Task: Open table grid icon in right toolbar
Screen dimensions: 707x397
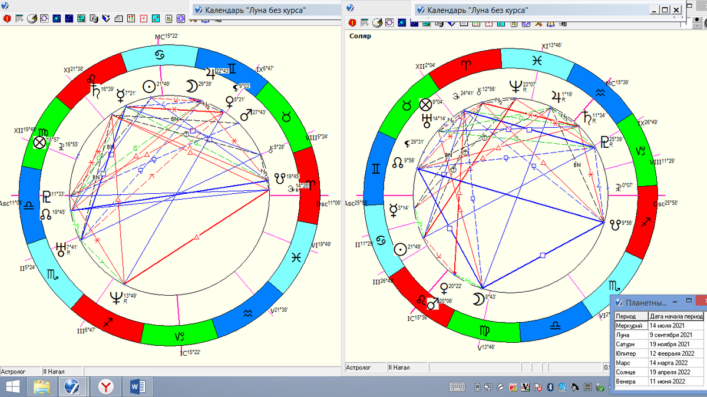Action: point(364,23)
